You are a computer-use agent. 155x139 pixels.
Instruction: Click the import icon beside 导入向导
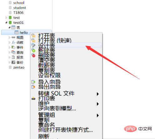pyautogui.click(x=33, y=82)
